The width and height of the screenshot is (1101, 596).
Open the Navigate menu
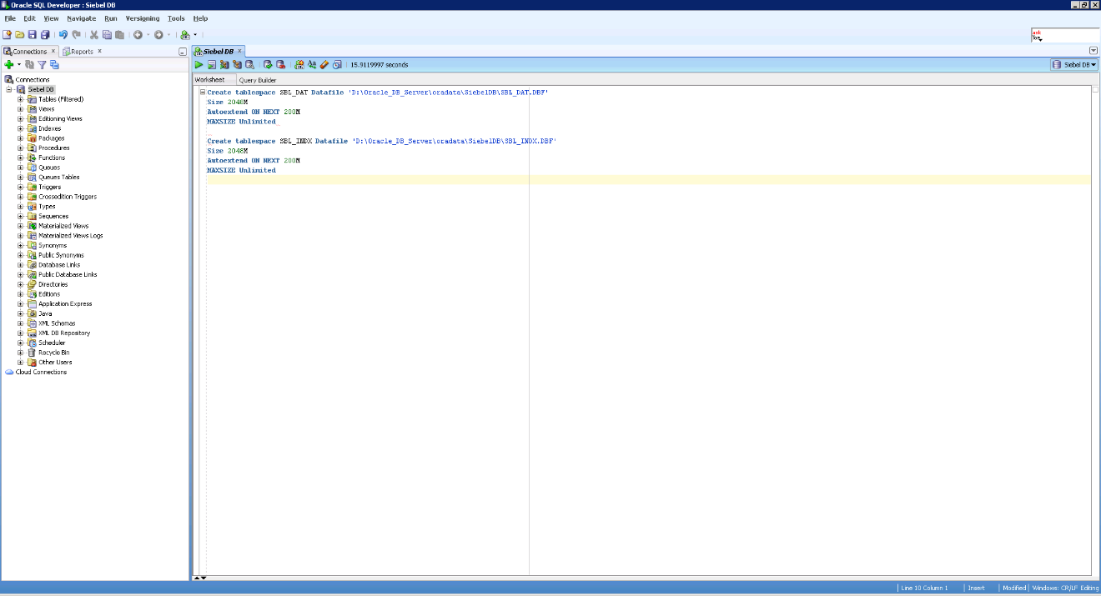click(81, 18)
